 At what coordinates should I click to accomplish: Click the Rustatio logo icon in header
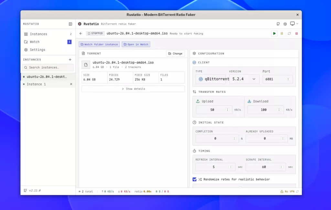coord(80,24)
